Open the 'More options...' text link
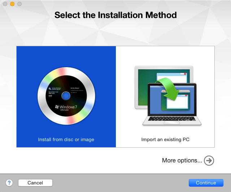Viewport: 231px width, 192px height. coord(182,160)
